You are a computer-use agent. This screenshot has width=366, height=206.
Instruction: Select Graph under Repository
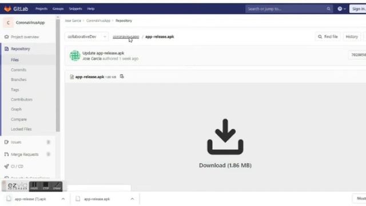[x=16, y=109]
